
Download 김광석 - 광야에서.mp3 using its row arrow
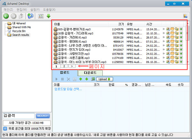[181, 41]
